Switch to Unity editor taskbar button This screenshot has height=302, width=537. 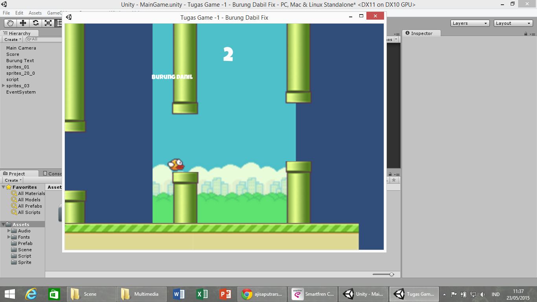363,294
